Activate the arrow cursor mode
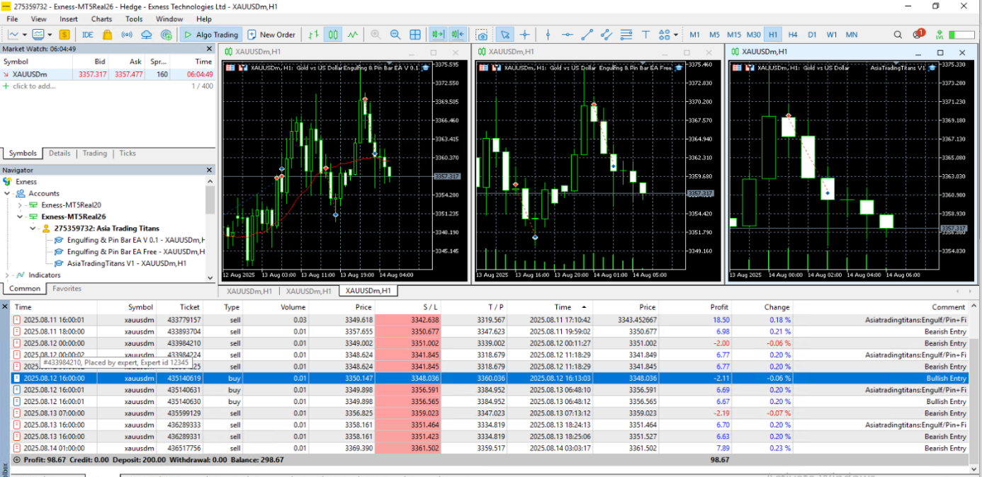Screen dimensions: 982x477 click(504, 34)
